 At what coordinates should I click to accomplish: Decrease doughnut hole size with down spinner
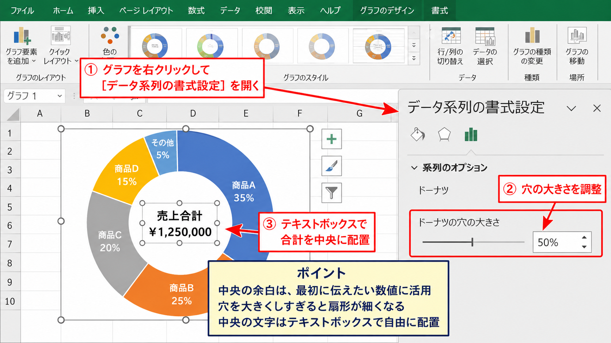584,247
